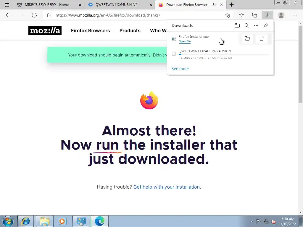Open the Who We Are menu
Image resolution: width=303 pixels, height=227 pixels.
coord(158,30)
